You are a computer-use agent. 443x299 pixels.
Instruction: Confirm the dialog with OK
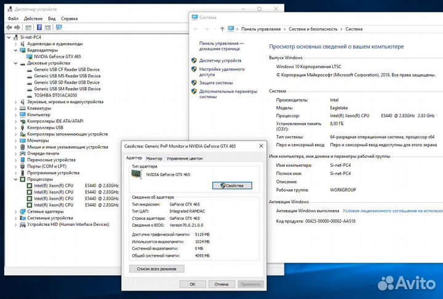(x=193, y=284)
